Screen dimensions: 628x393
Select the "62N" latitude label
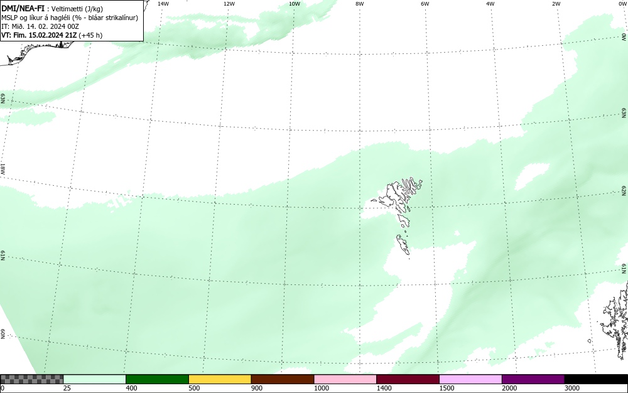click(624, 190)
